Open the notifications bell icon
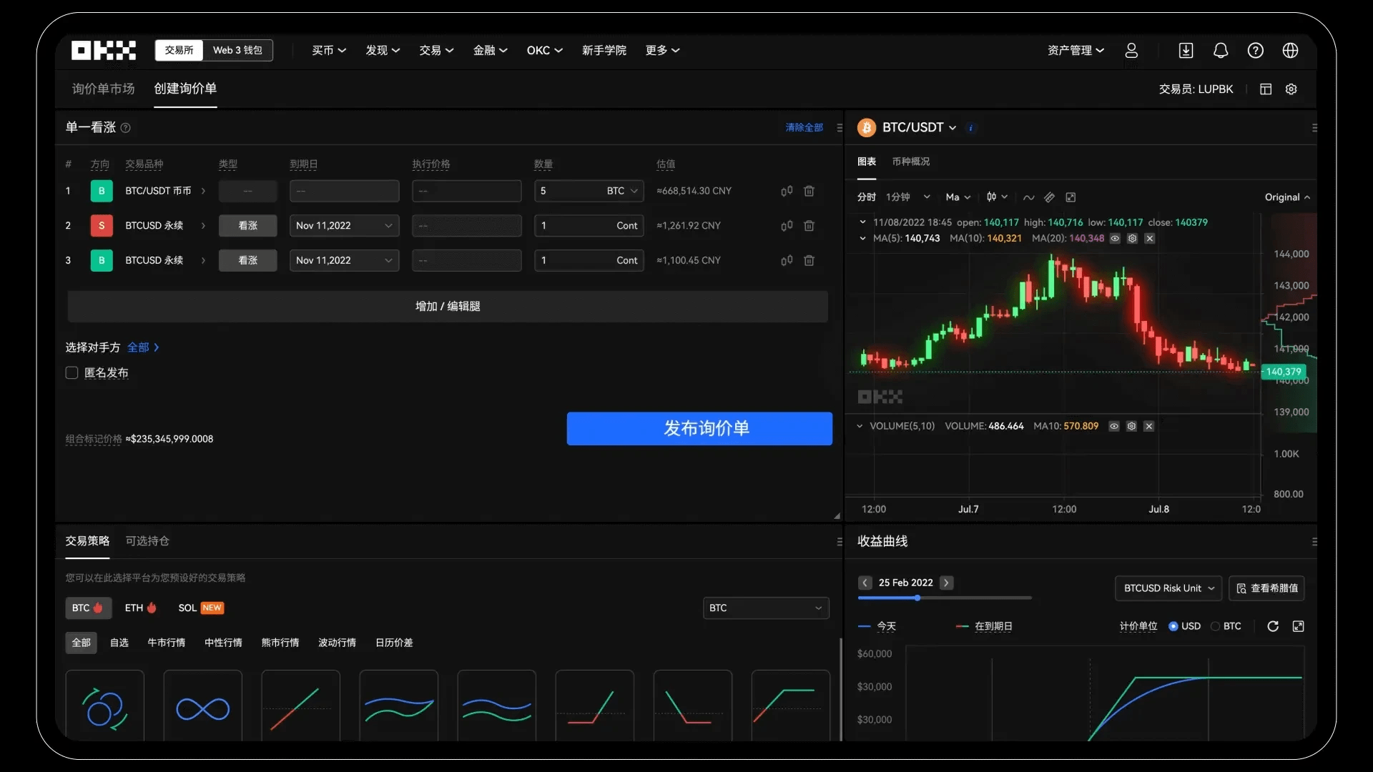Screen dimensions: 1373x772 1221,50
